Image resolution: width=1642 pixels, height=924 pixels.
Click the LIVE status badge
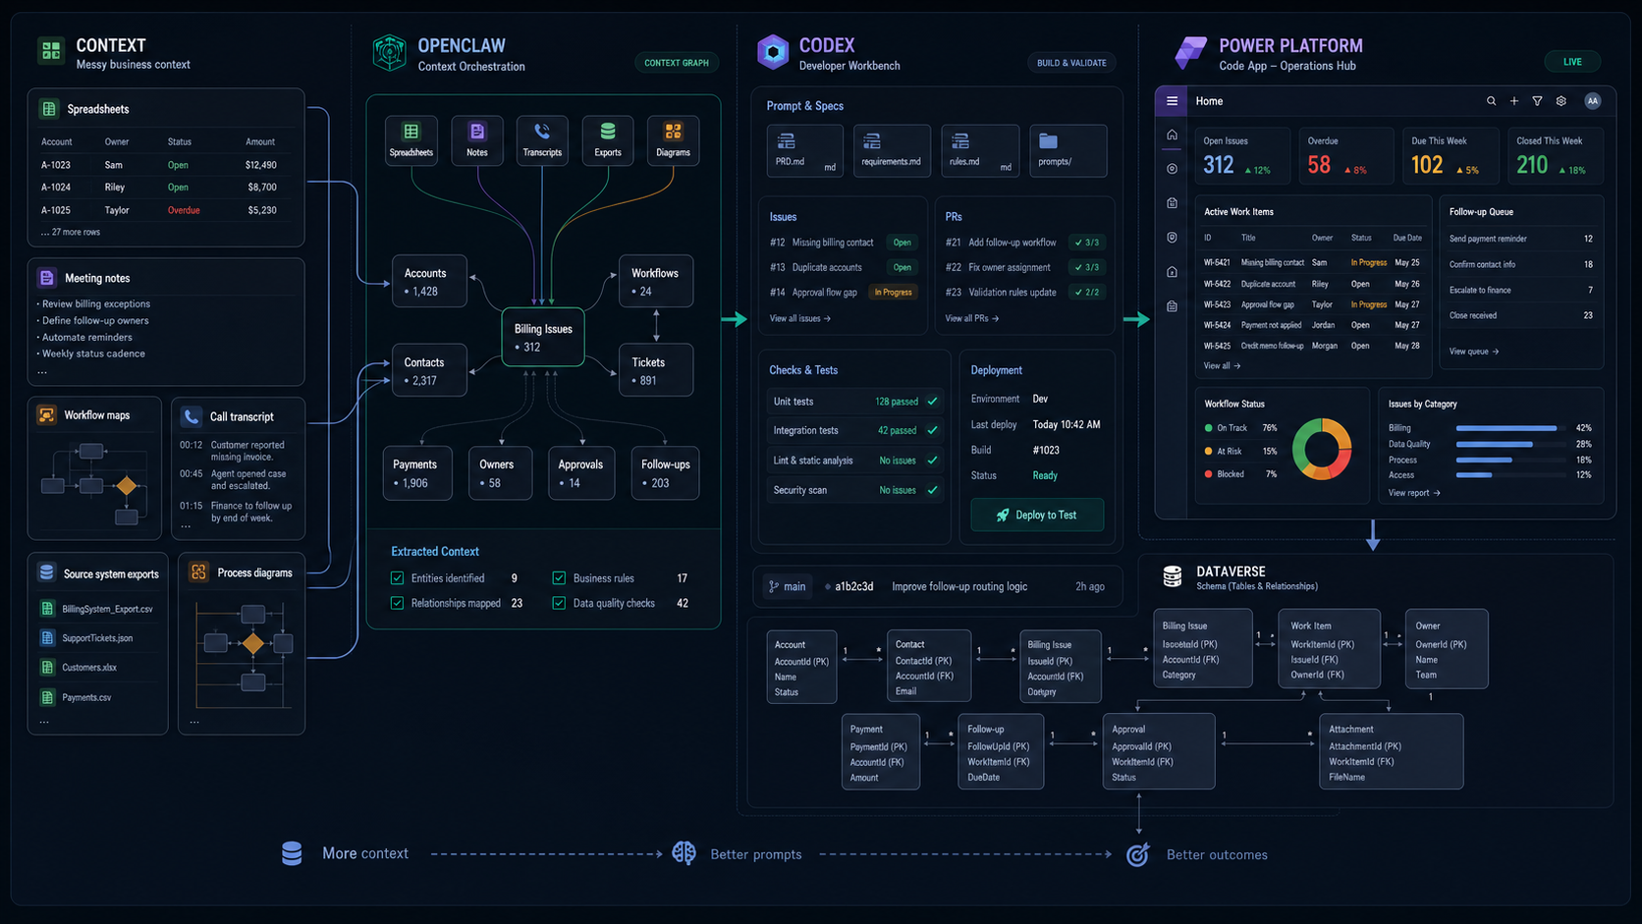(x=1572, y=62)
